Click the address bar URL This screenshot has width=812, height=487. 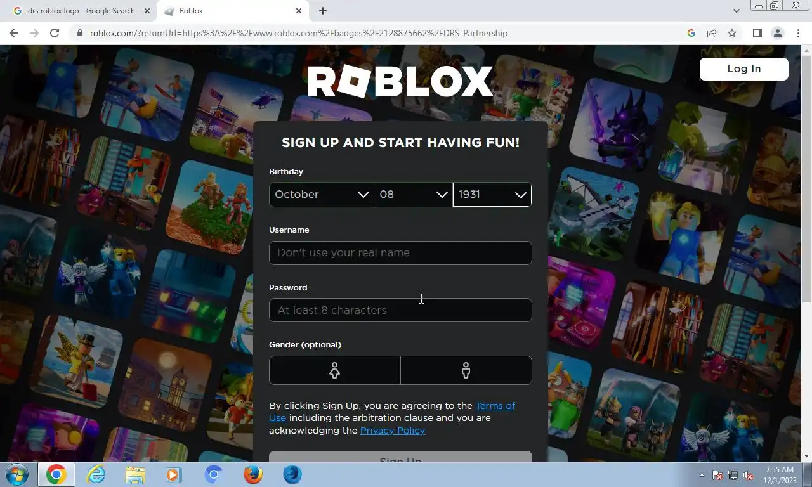click(299, 33)
